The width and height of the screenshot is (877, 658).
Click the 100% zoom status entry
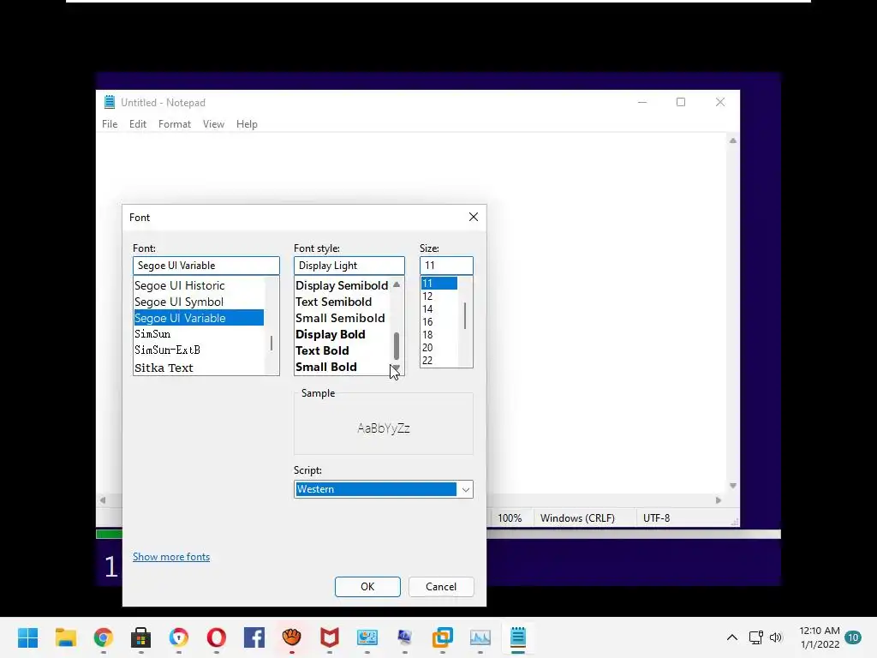click(x=510, y=518)
